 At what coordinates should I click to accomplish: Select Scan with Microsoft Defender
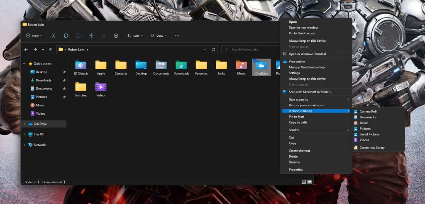click(x=310, y=92)
